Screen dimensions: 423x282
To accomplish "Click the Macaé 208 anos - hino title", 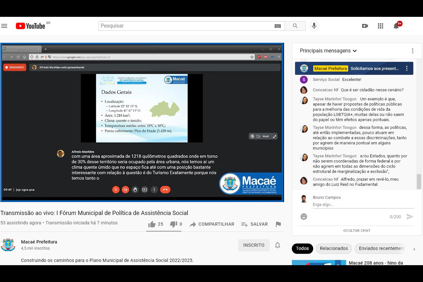I will [x=376, y=263].
